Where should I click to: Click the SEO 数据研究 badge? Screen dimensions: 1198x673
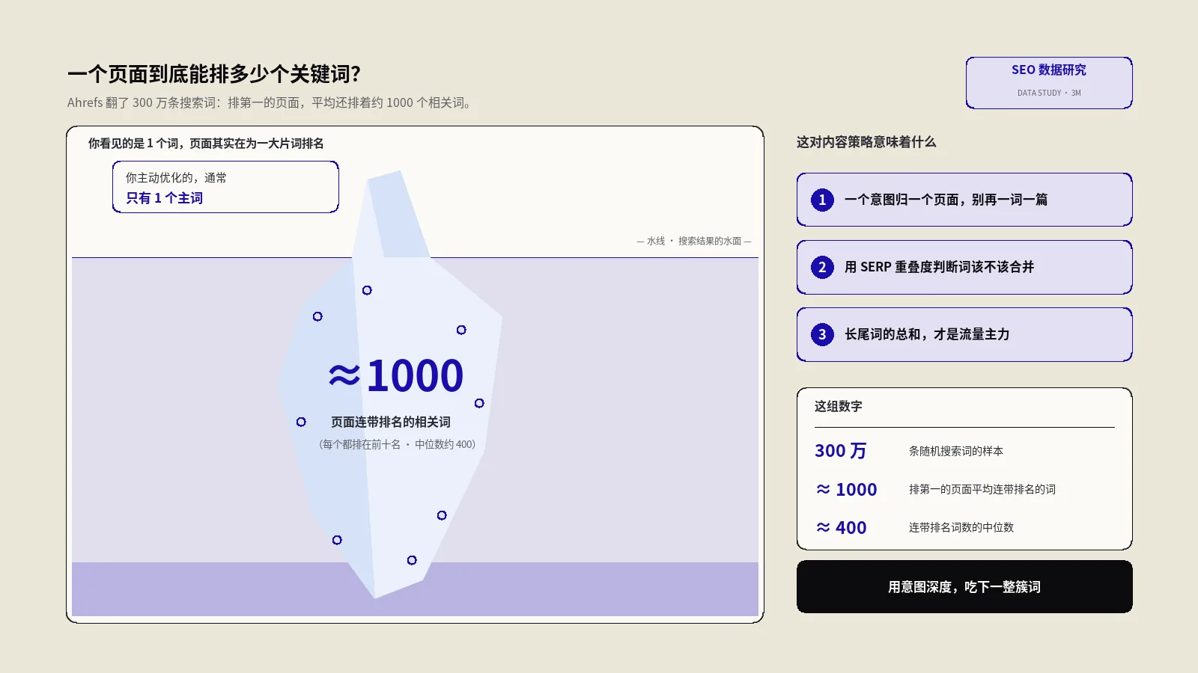tap(1049, 83)
